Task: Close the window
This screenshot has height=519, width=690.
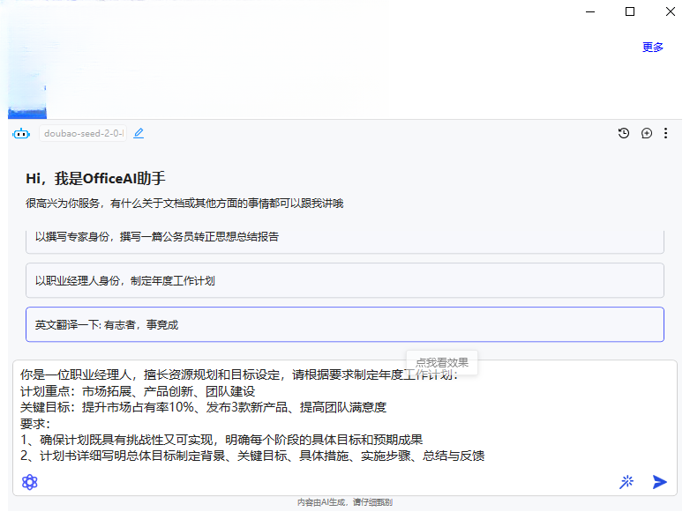Action: [671, 11]
